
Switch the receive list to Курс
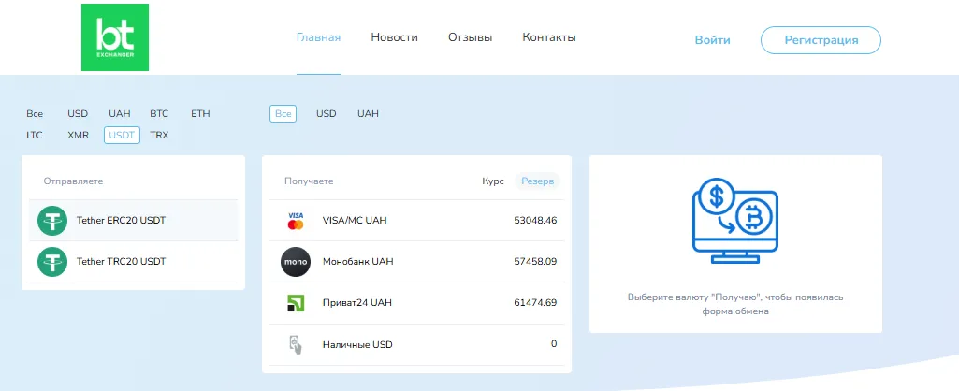(493, 181)
